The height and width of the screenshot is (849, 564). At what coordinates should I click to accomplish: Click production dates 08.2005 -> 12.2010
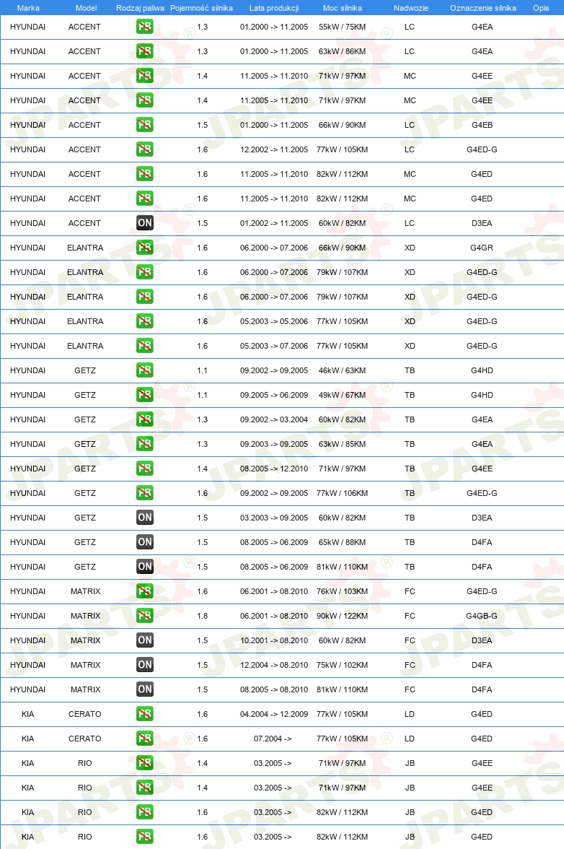point(274,469)
